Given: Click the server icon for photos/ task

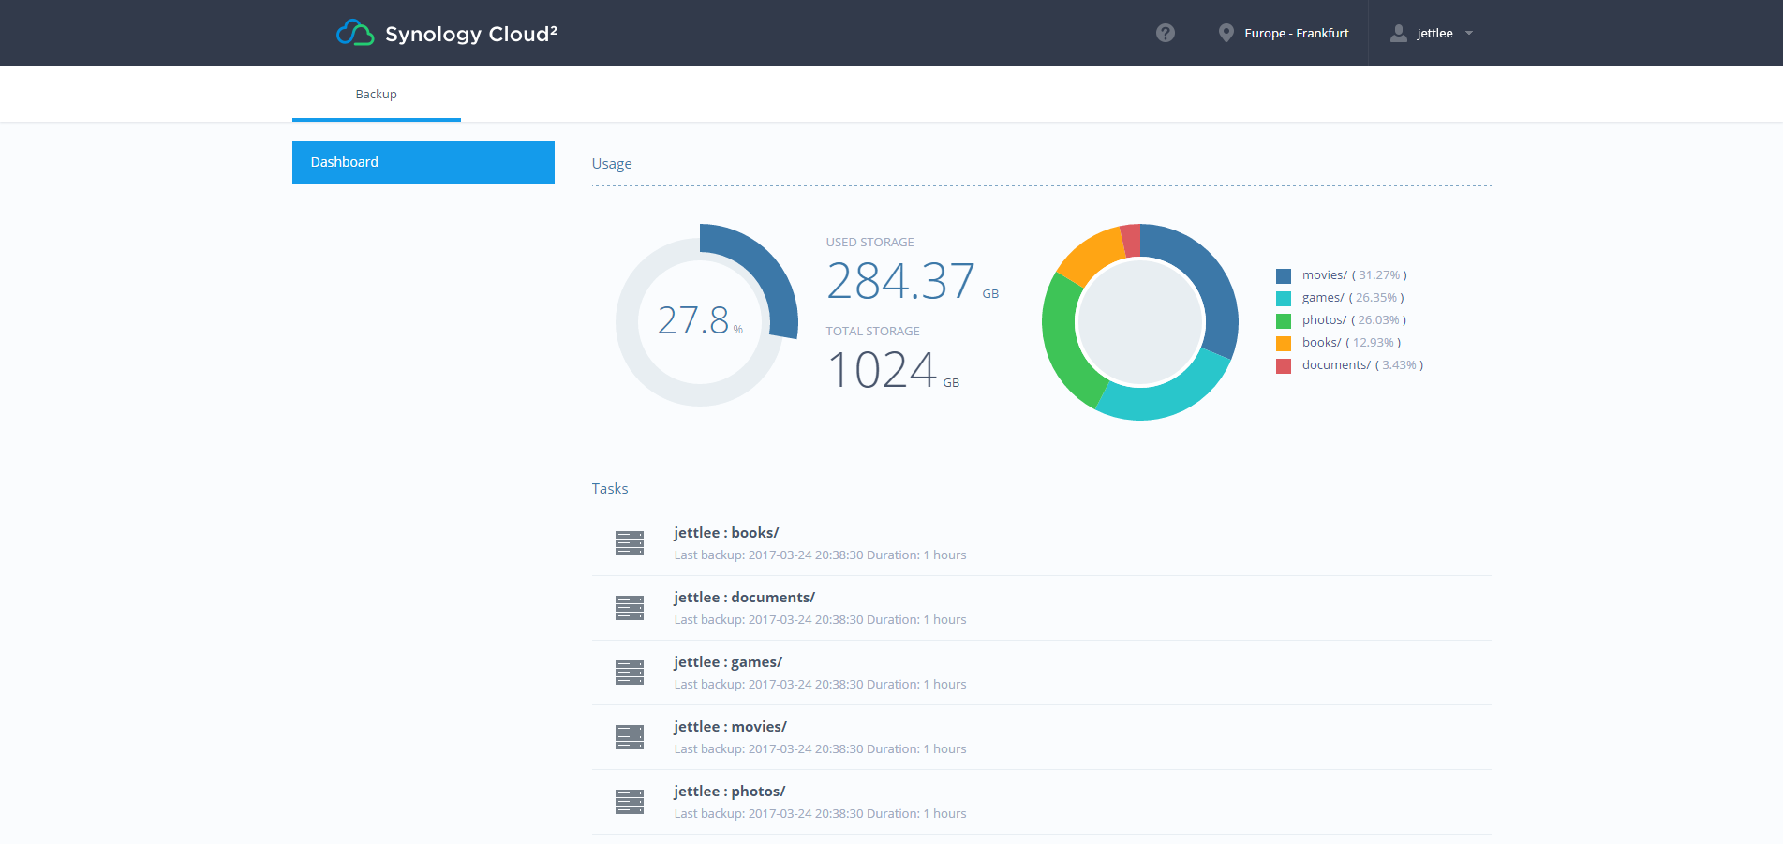Looking at the screenshot, I should tap(629, 802).
